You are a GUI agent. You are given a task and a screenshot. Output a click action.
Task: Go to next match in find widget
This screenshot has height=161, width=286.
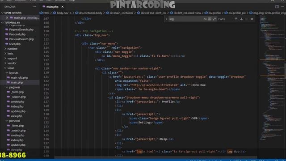241,19
